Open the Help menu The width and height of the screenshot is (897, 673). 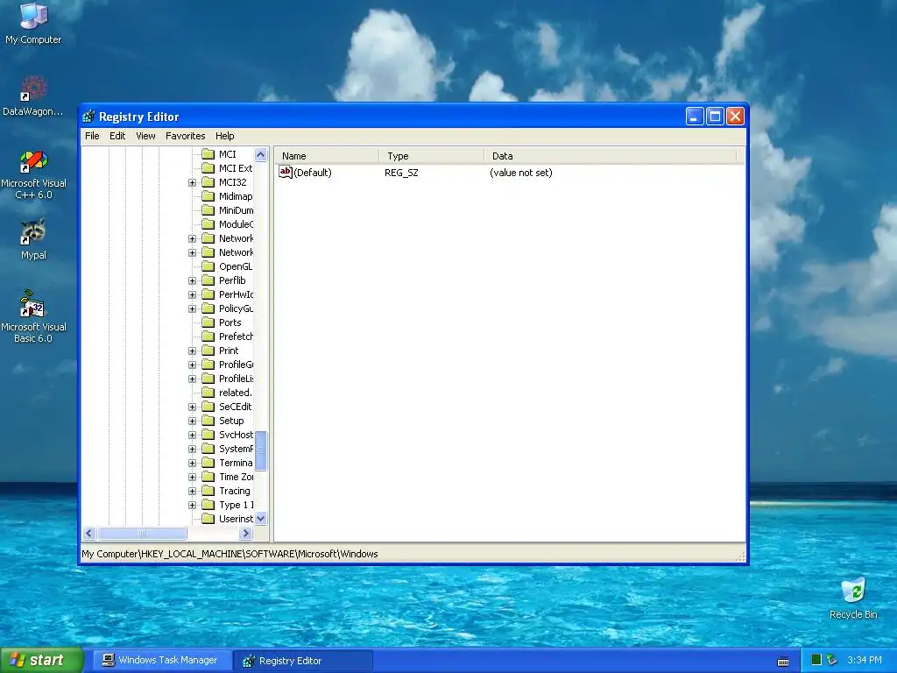pyautogui.click(x=225, y=136)
